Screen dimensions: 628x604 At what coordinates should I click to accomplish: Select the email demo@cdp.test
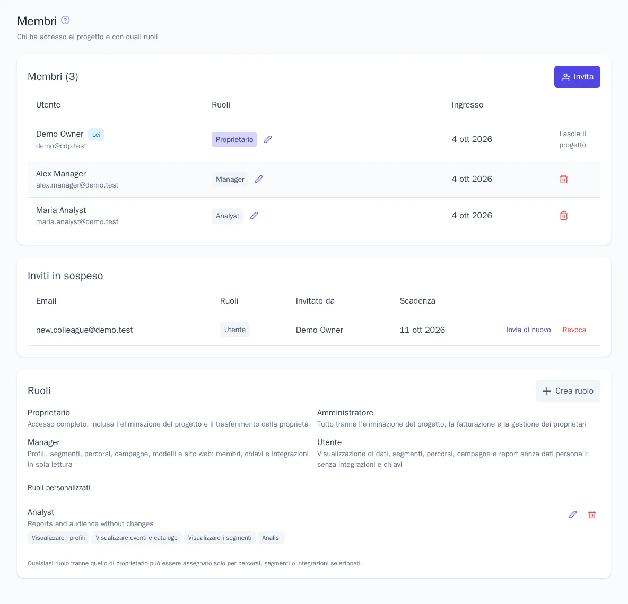tap(62, 146)
